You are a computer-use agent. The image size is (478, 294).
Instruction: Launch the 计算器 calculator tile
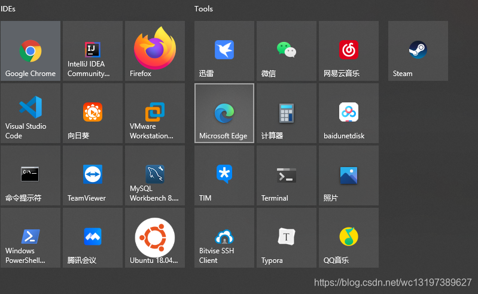(x=287, y=113)
